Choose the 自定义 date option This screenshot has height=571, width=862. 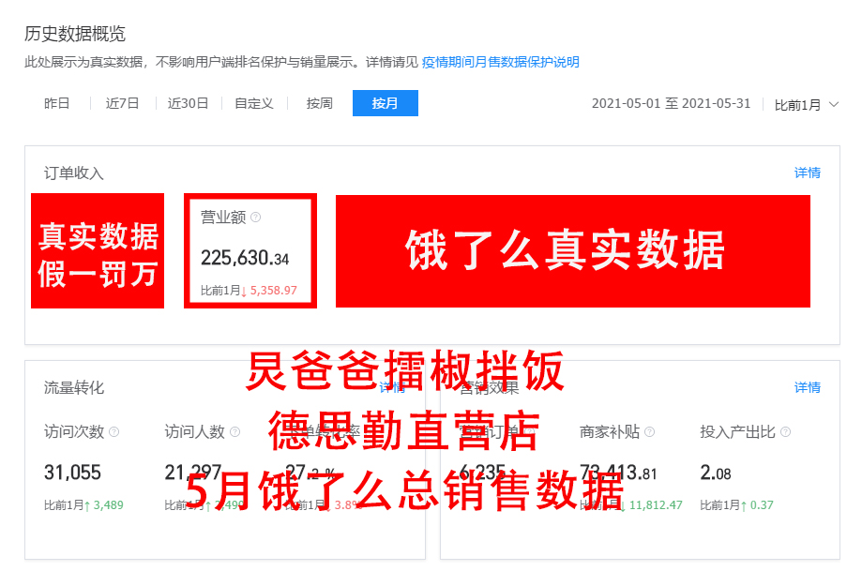[x=253, y=103]
